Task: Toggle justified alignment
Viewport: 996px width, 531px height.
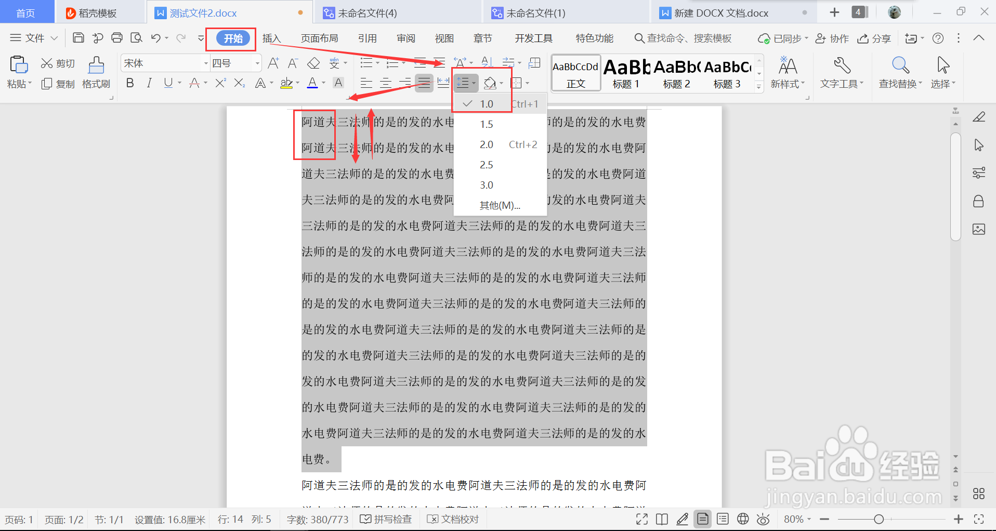Action: click(424, 83)
